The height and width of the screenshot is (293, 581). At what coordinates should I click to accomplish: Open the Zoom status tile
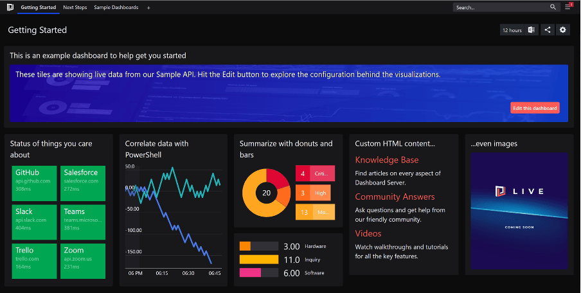tap(83, 261)
